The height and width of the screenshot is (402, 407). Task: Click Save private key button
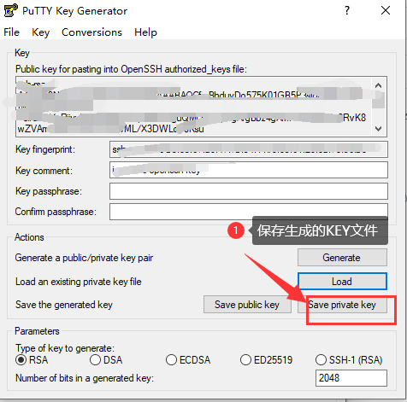coord(342,305)
